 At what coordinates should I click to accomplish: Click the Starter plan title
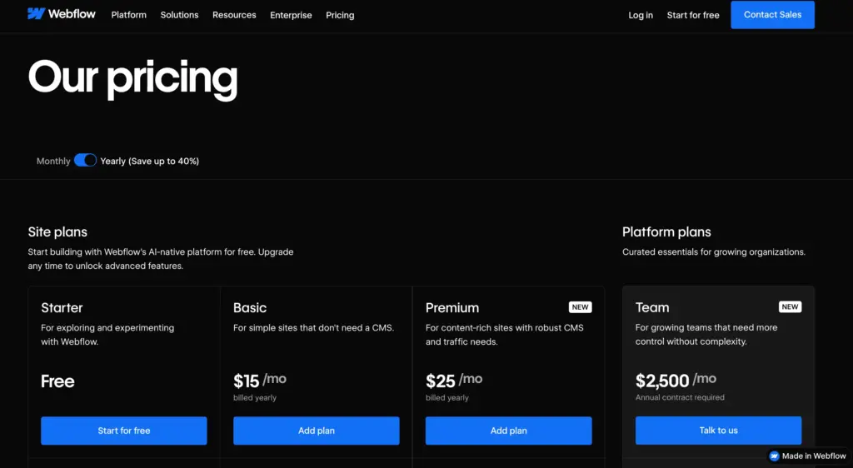pos(62,307)
